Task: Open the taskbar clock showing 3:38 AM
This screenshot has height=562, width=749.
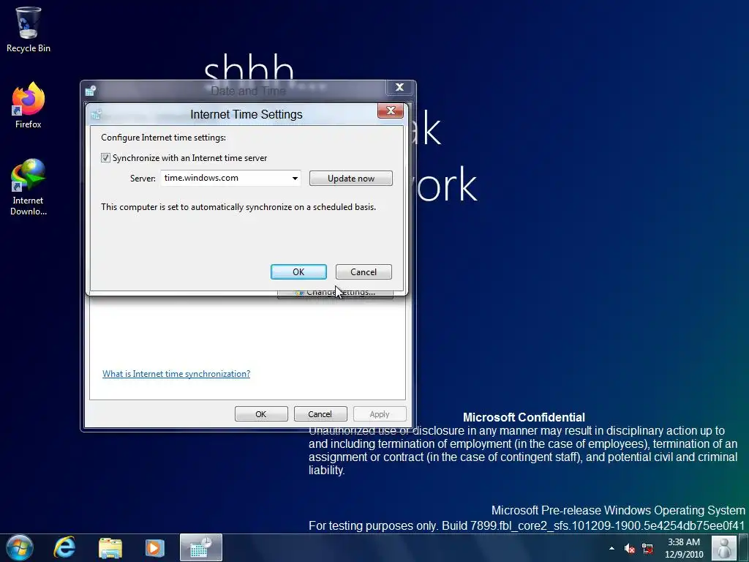Action: tap(684, 548)
